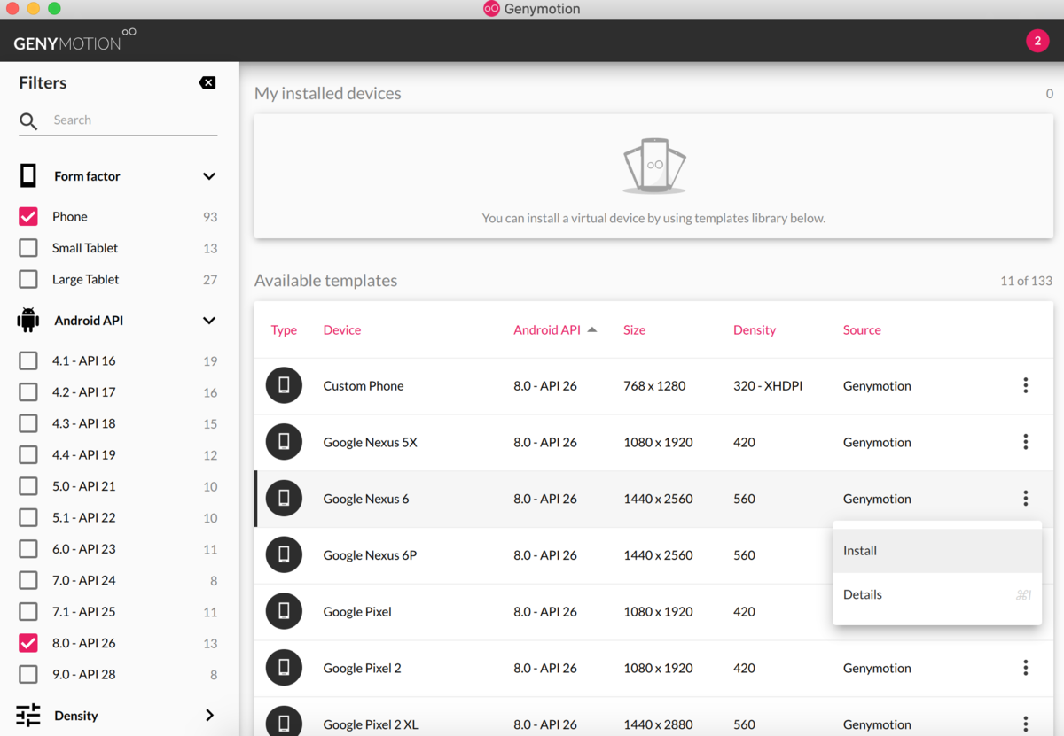This screenshot has height=736, width=1064.
Task: Click the search magnifier icon
Action: (x=28, y=121)
